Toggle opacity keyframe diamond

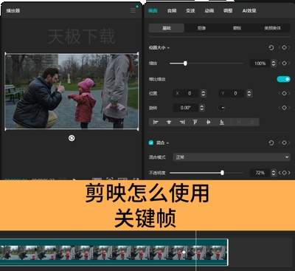tap(284, 173)
